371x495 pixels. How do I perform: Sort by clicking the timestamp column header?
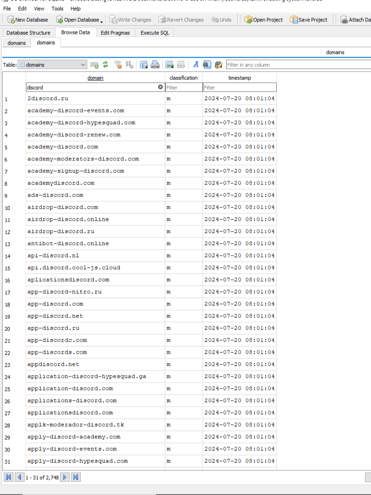239,78
